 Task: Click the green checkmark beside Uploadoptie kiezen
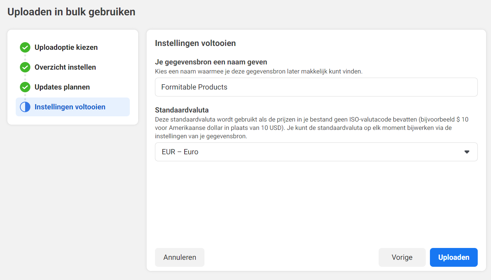25,47
